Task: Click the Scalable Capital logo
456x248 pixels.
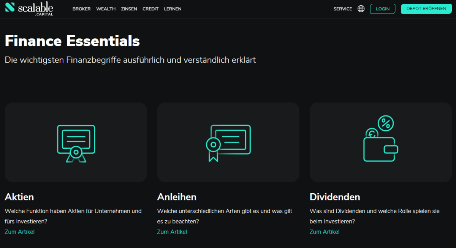Action: (28, 8)
